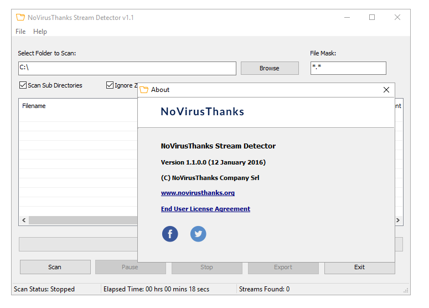Click the NoVirusThanks logo in About dialog

tap(202, 112)
